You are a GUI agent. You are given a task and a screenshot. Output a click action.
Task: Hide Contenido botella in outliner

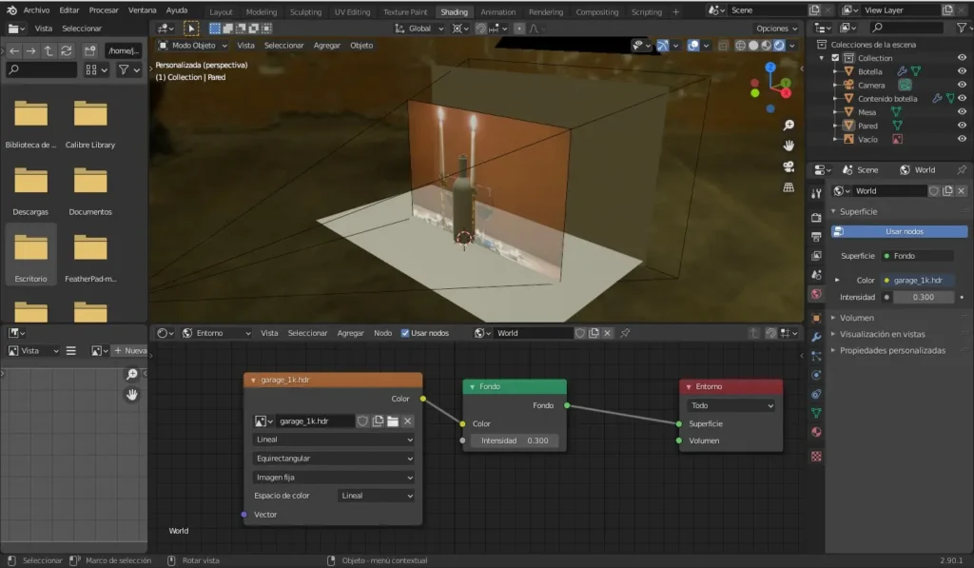point(962,98)
